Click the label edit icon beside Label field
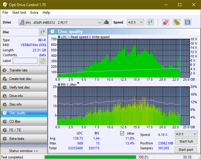Image resolution: width=201 pixels, height=160 pixels. [x=42, y=61]
